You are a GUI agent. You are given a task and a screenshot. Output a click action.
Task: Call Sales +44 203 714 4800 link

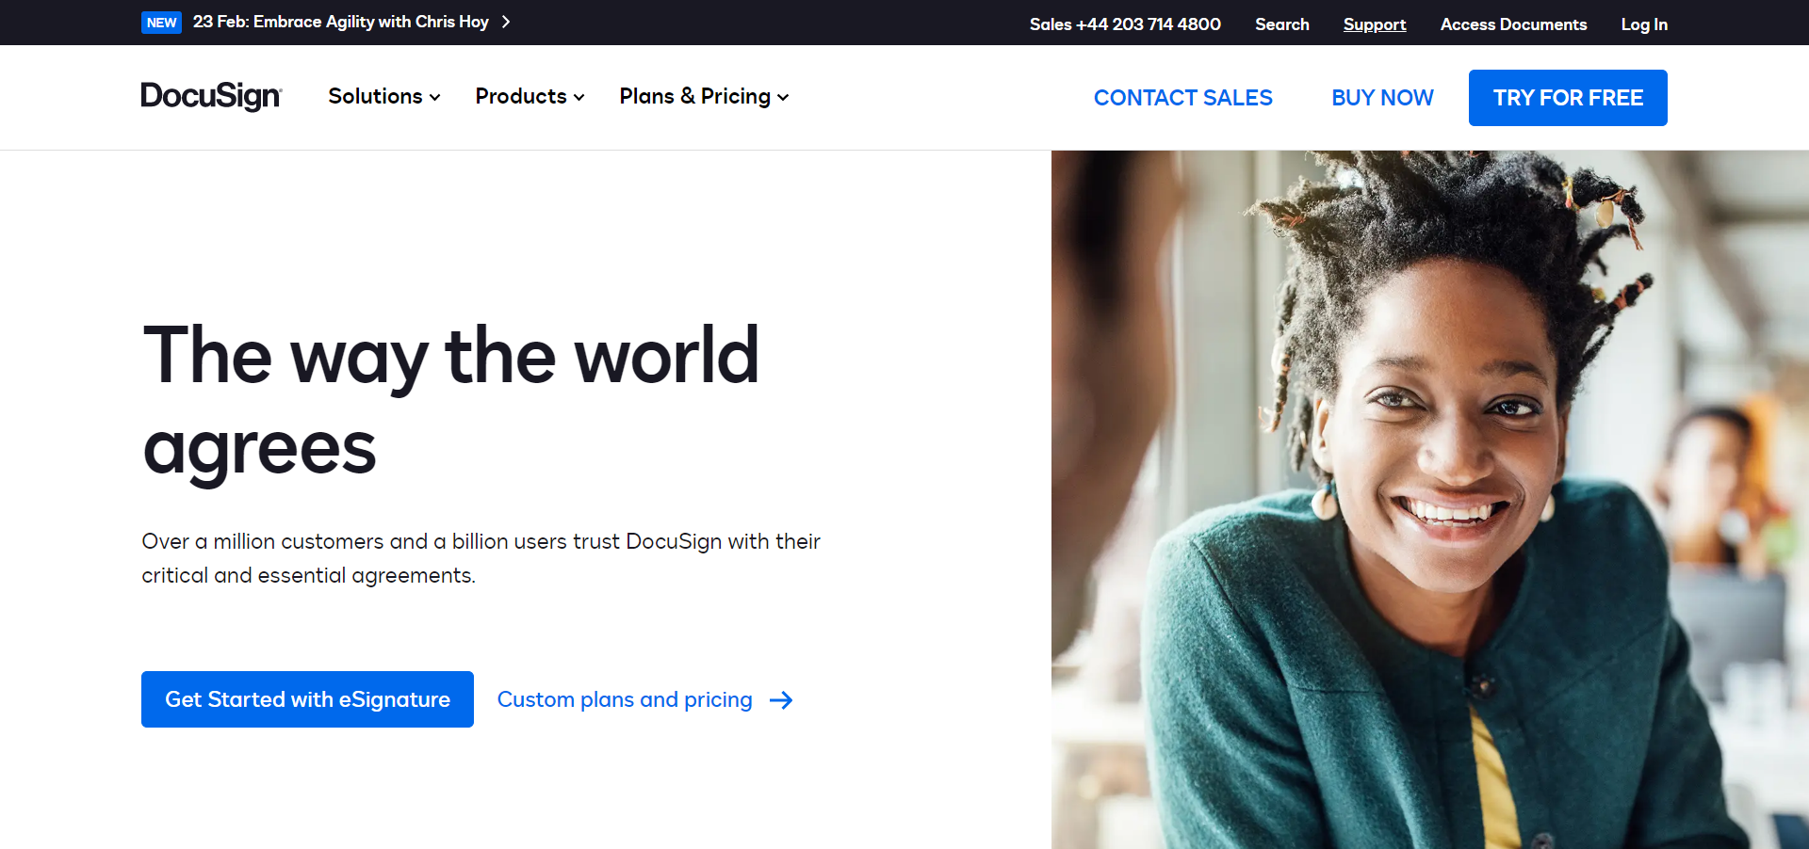tap(1125, 24)
